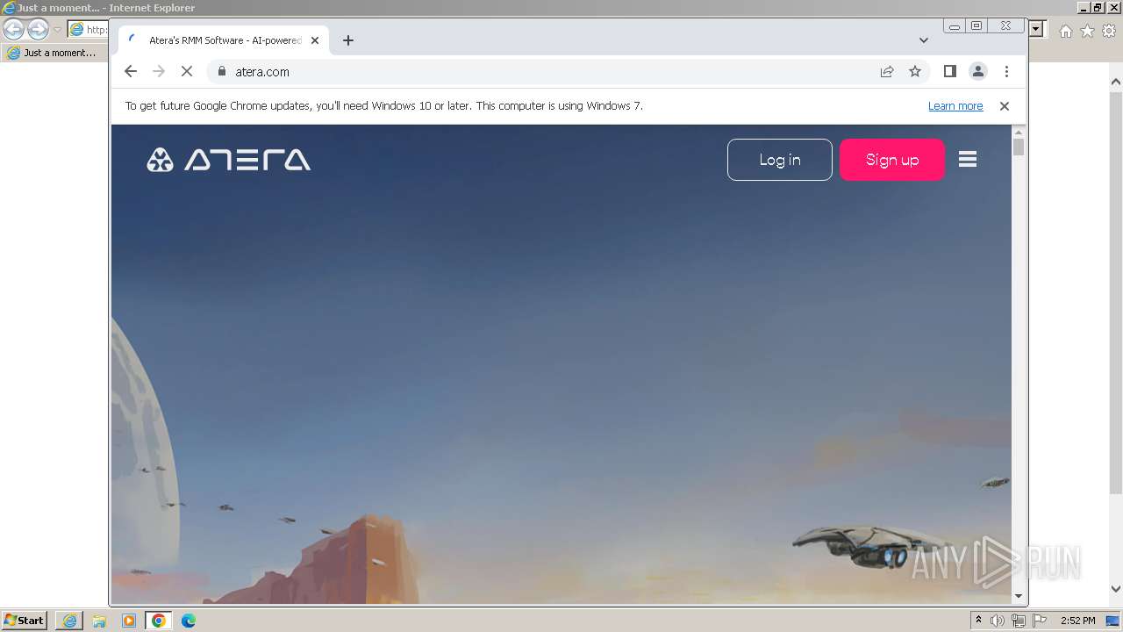1123x632 pixels.
Task: Open the Windows Start menu
Action: pyautogui.click(x=25, y=621)
